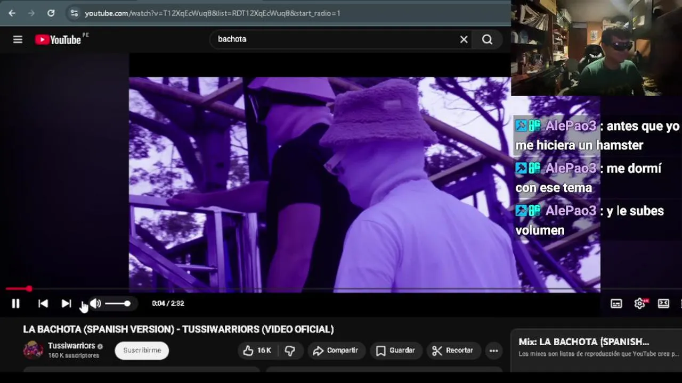The image size is (682, 383).
Task: Open more actions three-dot menu
Action: click(x=493, y=351)
